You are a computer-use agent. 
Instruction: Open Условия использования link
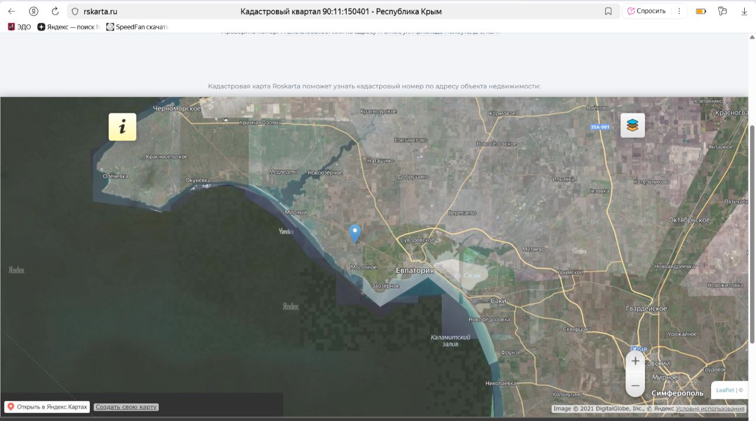[710, 409]
